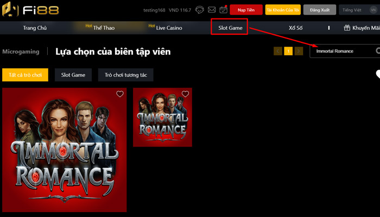
Task: Select the Trò chơi tương tác tab
Action: click(x=126, y=75)
